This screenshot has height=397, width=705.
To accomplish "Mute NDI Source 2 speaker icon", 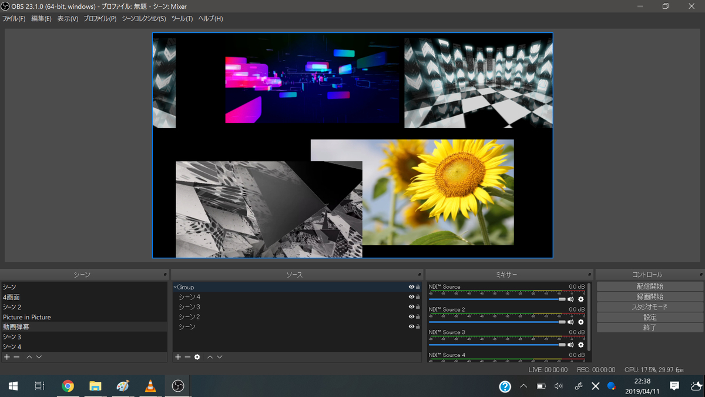I will click(x=570, y=322).
